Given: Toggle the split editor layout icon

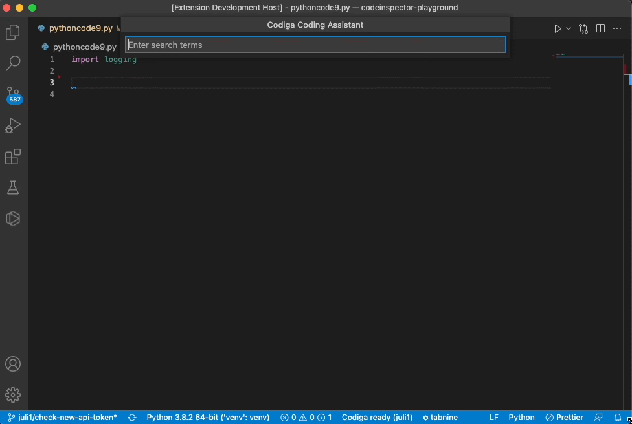Looking at the screenshot, I should pyautogui.click(x=600, y=28).
